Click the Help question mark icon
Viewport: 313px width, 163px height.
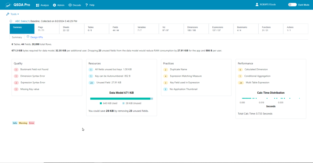pos(87,5)
